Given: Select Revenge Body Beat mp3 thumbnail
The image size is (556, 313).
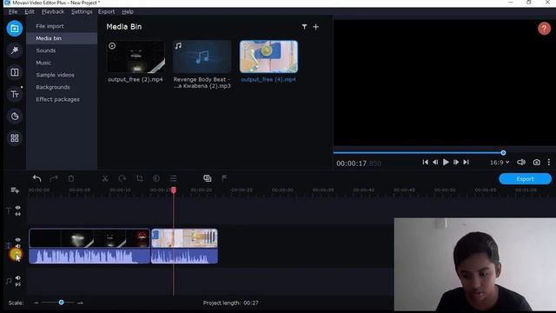Looking at the screenshot, I should click(202, 57).
